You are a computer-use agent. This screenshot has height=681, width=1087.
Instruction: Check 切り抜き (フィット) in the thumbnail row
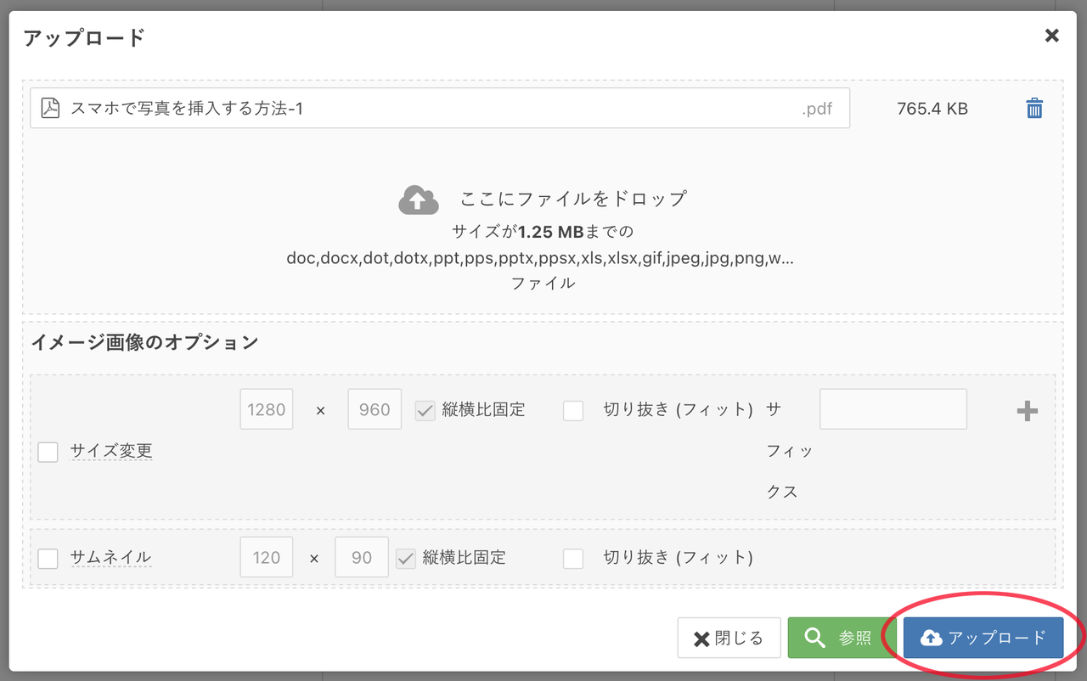573,558
